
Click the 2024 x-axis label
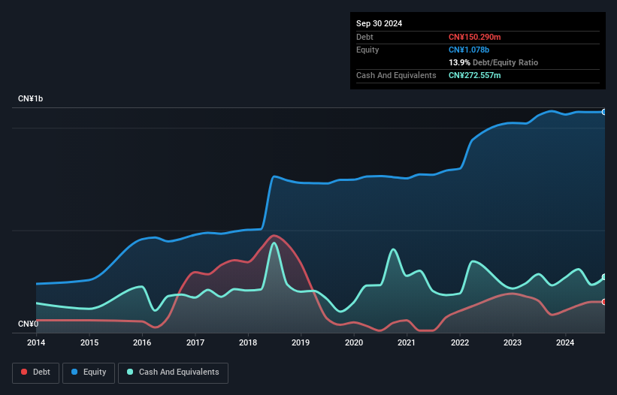pos(565,342)
